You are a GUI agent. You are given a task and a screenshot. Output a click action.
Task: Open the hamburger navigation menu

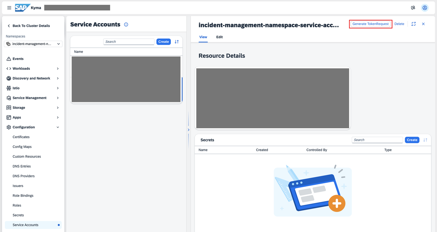(9, 8)
